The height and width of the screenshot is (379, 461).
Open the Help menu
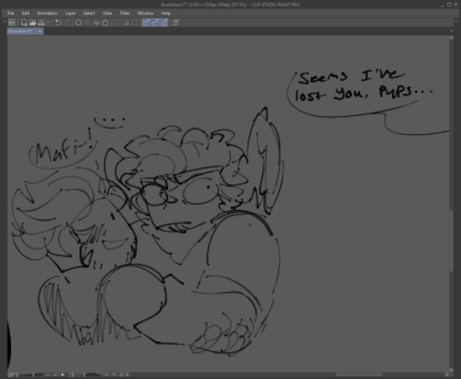166,13
